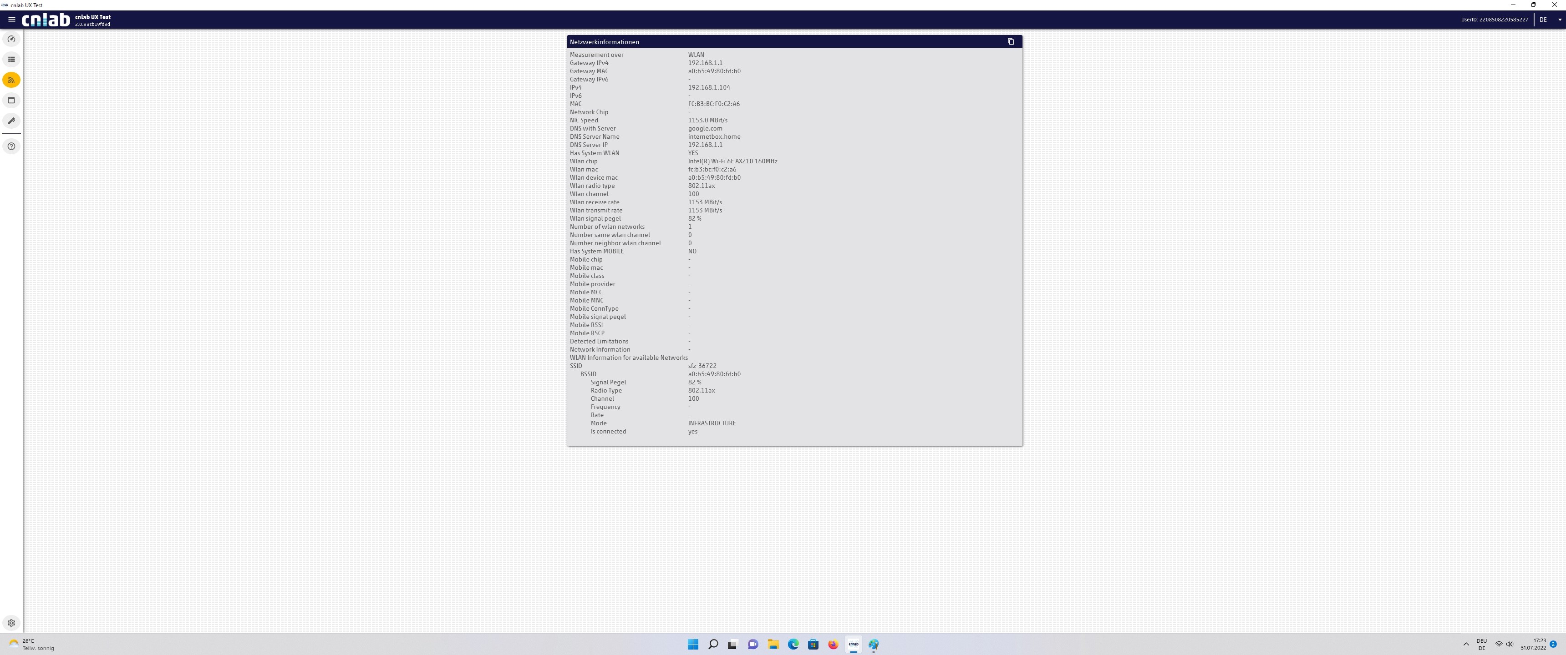Open help with the question mark icon

11,146
